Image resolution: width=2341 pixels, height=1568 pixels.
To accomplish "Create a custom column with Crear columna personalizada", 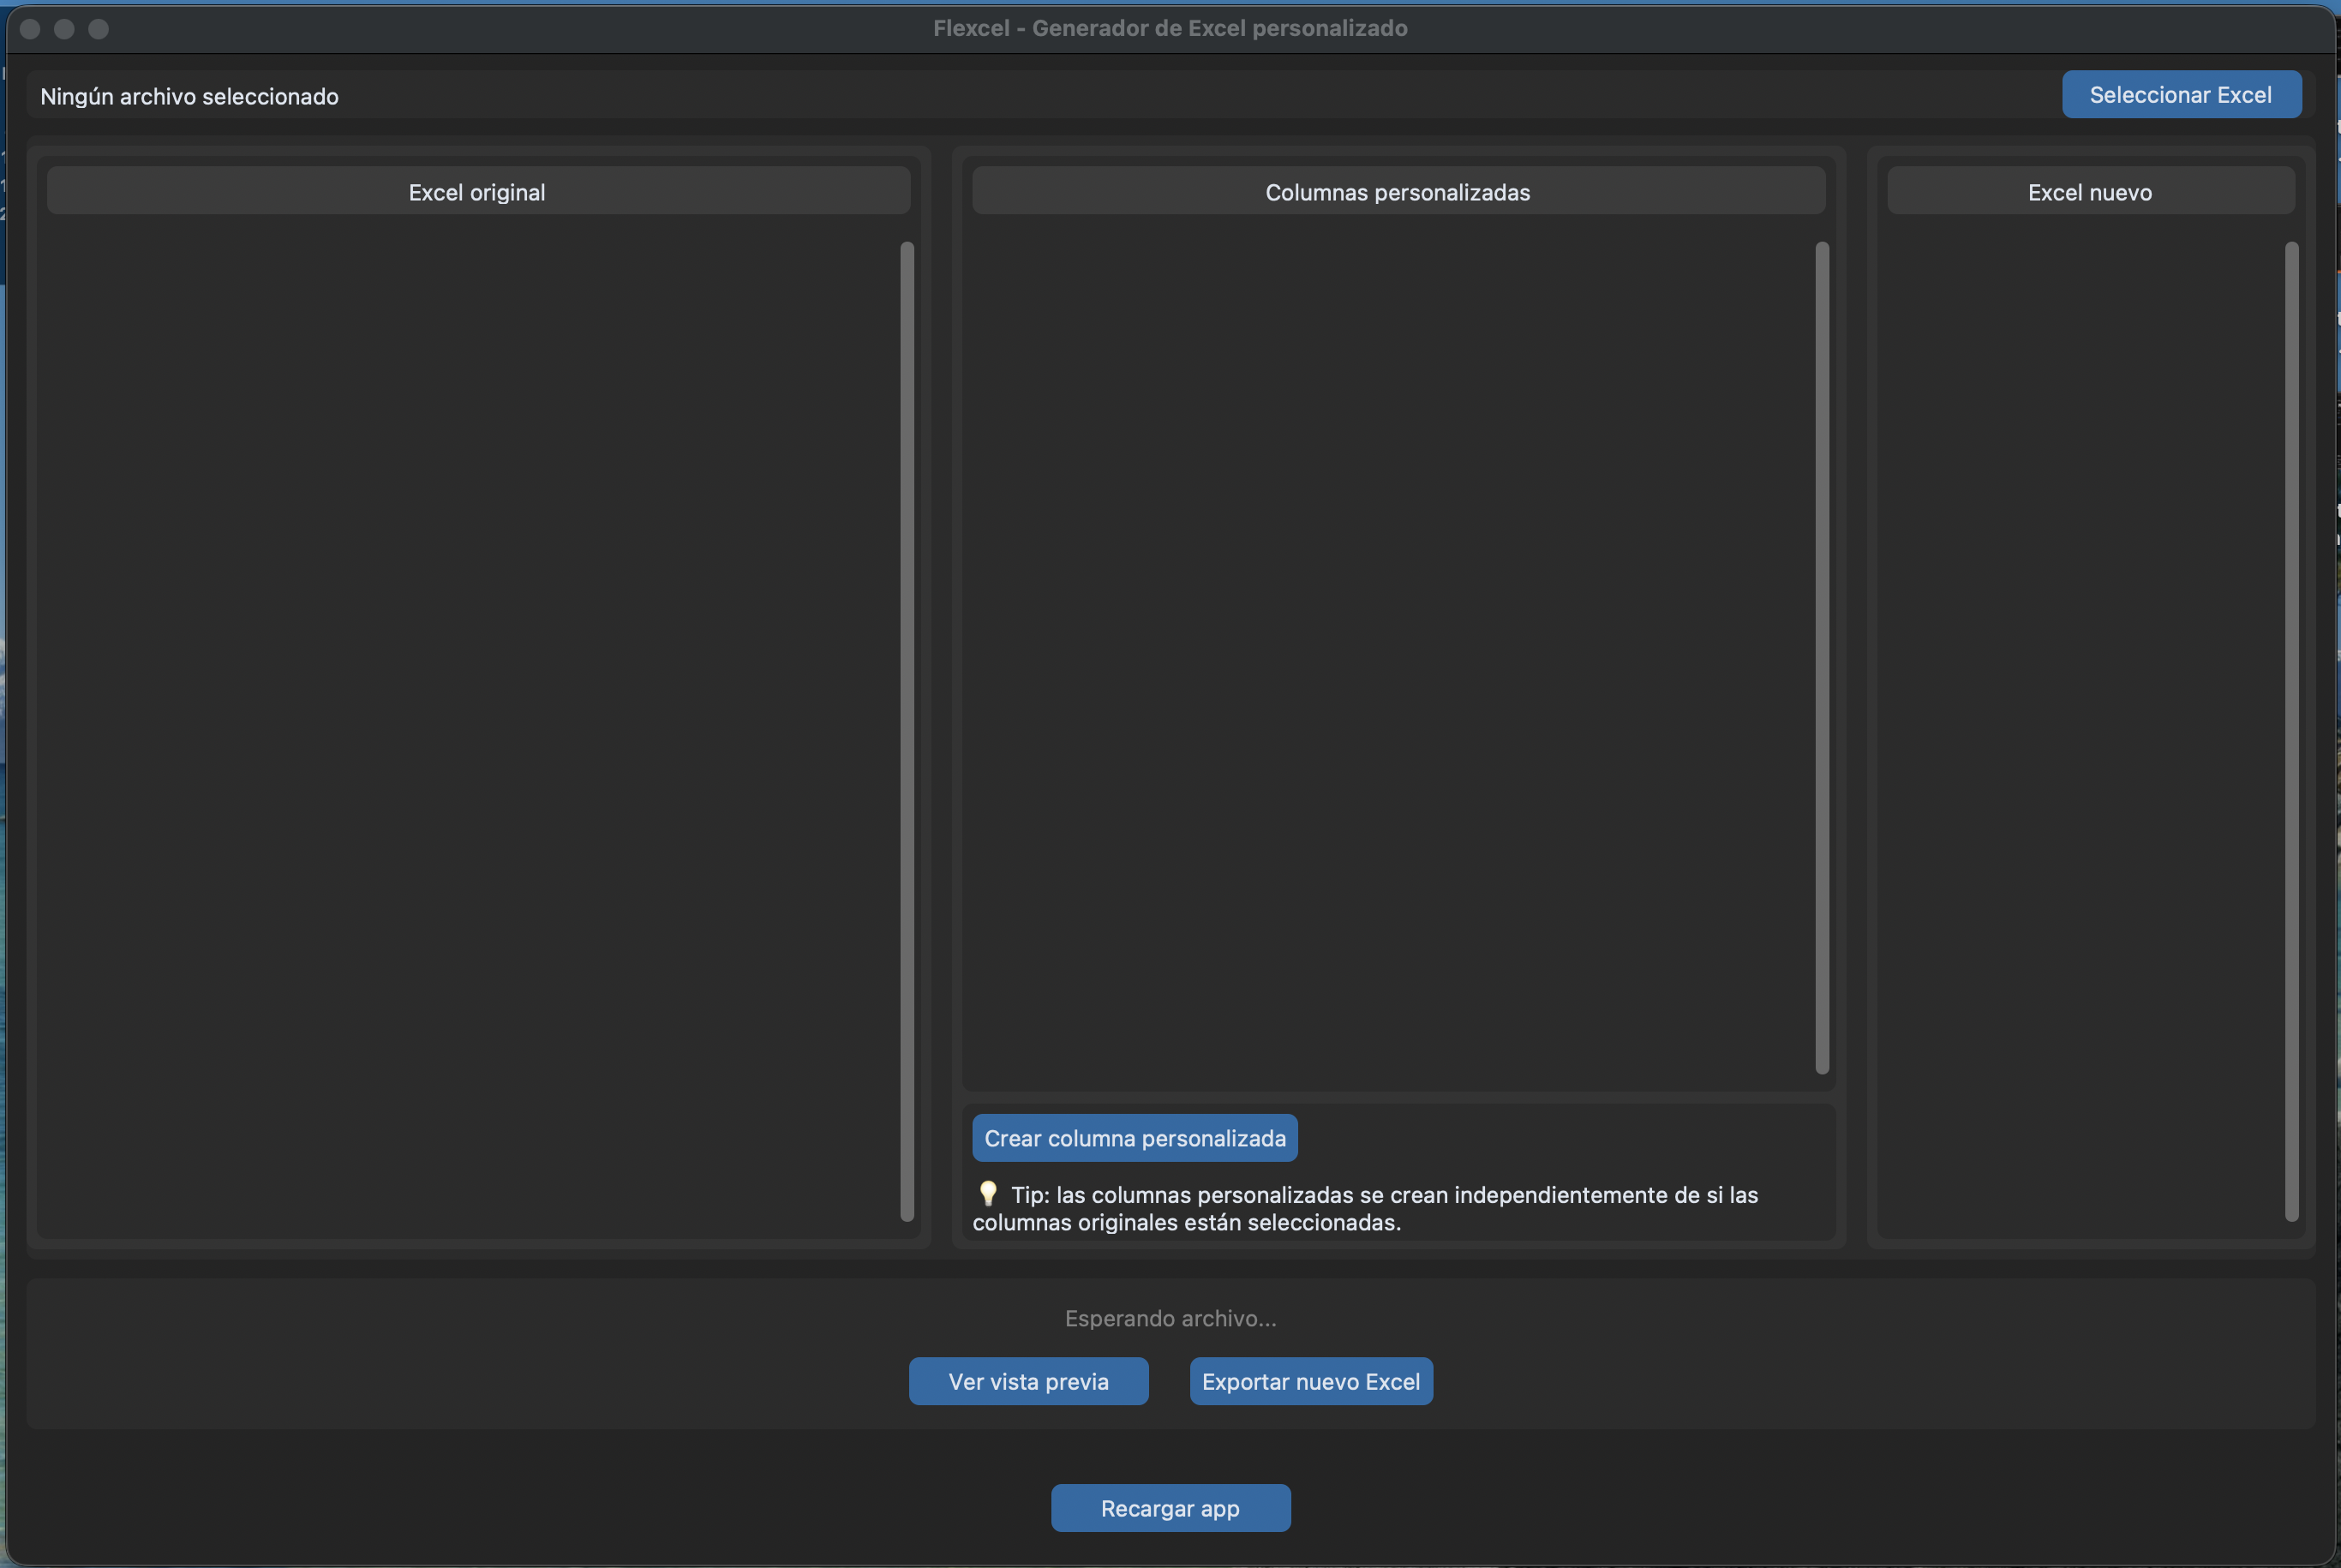I will pos(1135,1138).
